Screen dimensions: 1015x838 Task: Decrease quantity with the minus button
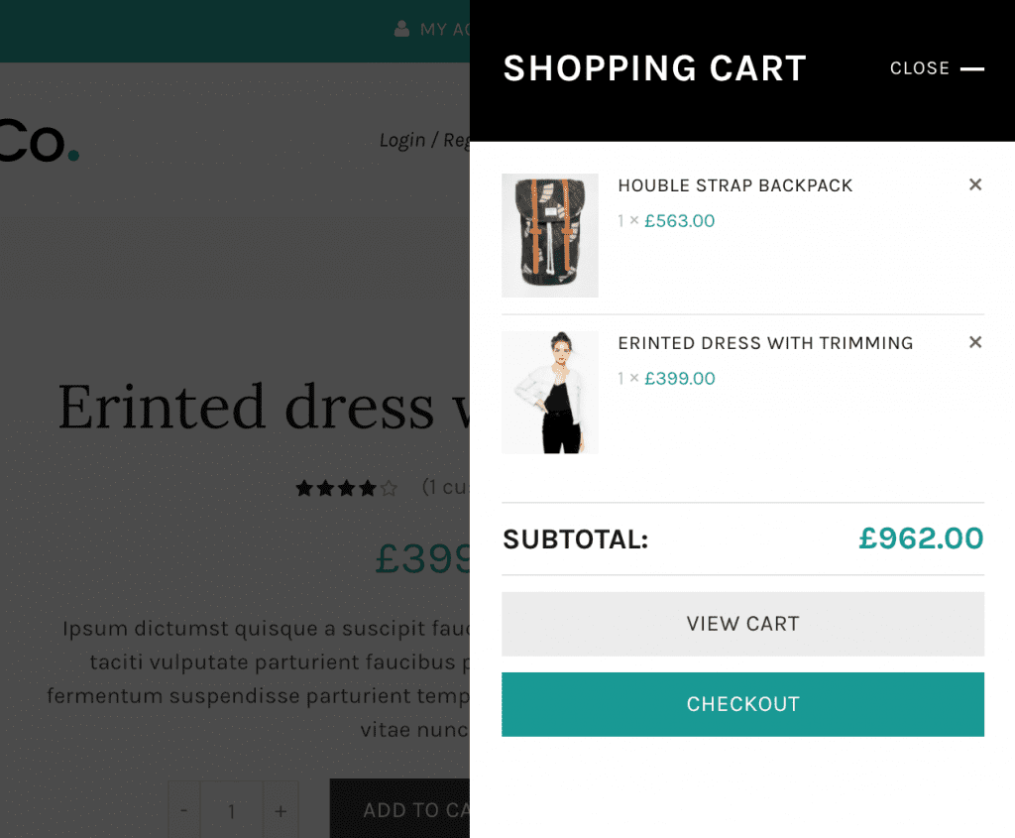[x=184, y=810]
